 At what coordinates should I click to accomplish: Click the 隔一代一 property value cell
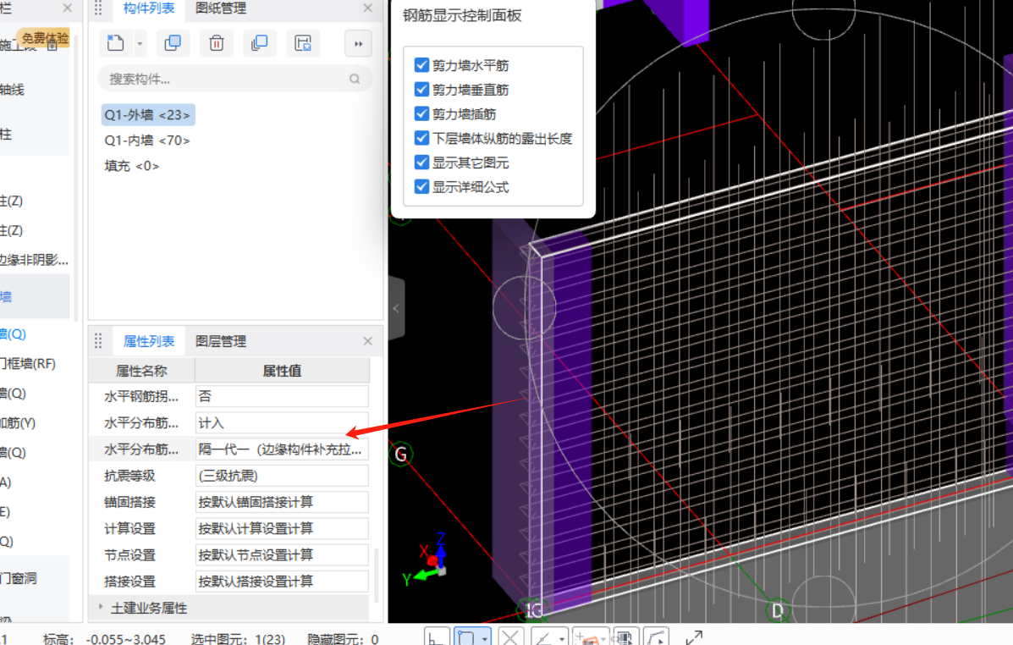tap(282, 449)
